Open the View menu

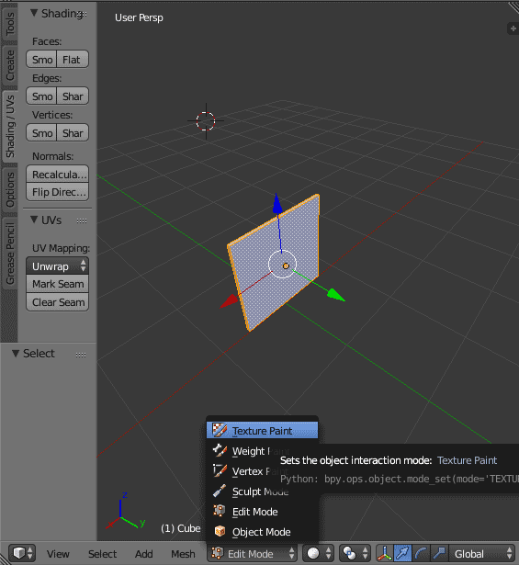(x=58, y=553)
